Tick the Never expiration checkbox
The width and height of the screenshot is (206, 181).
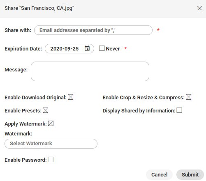click(x=102, y=48)
